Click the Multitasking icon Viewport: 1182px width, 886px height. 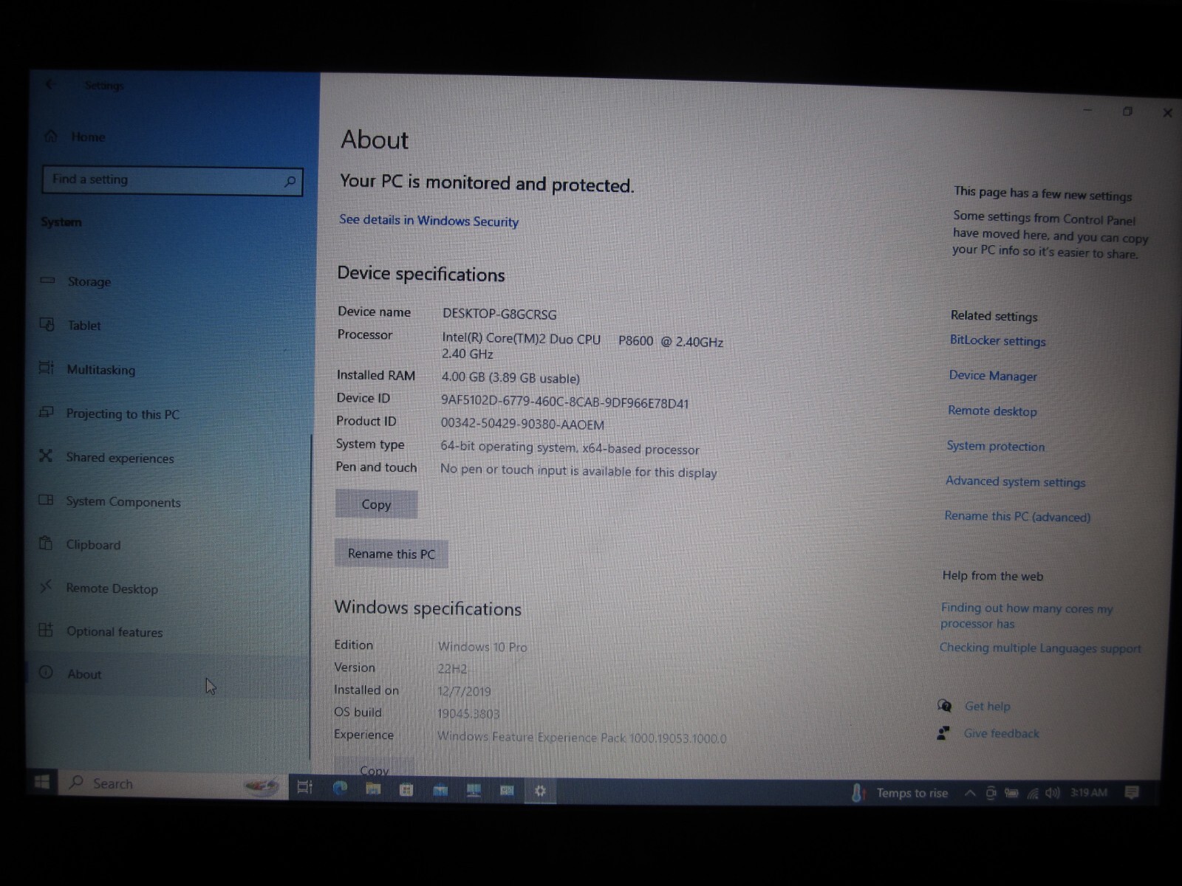pyautogui.click(x=46, y=368)
